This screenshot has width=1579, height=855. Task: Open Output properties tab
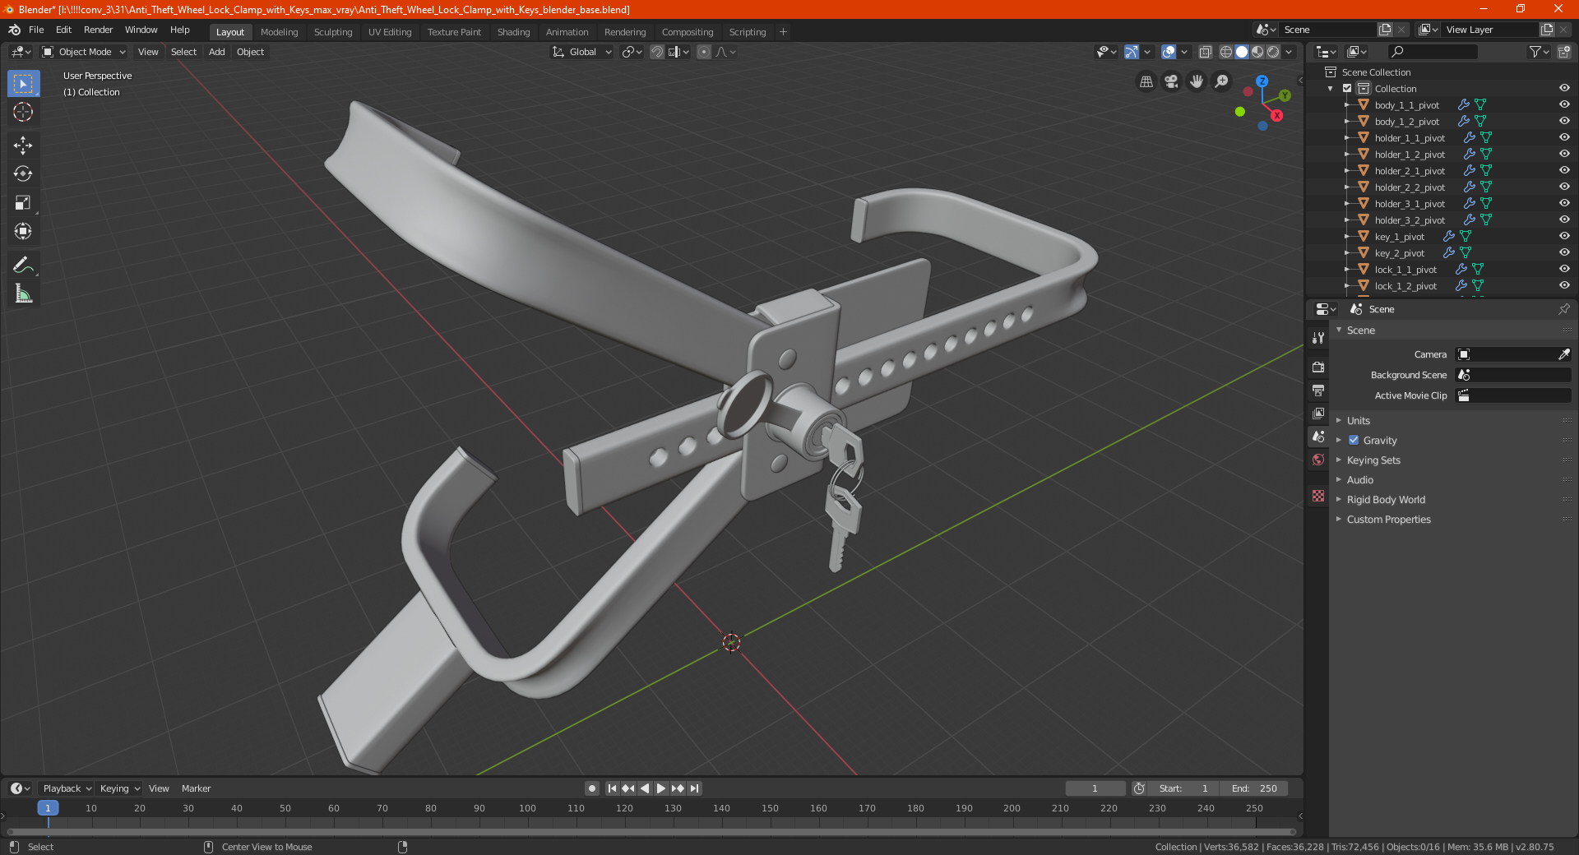1318,390
